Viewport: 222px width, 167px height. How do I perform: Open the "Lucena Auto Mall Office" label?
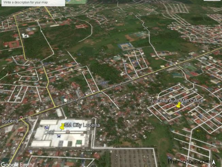[177, 101]
